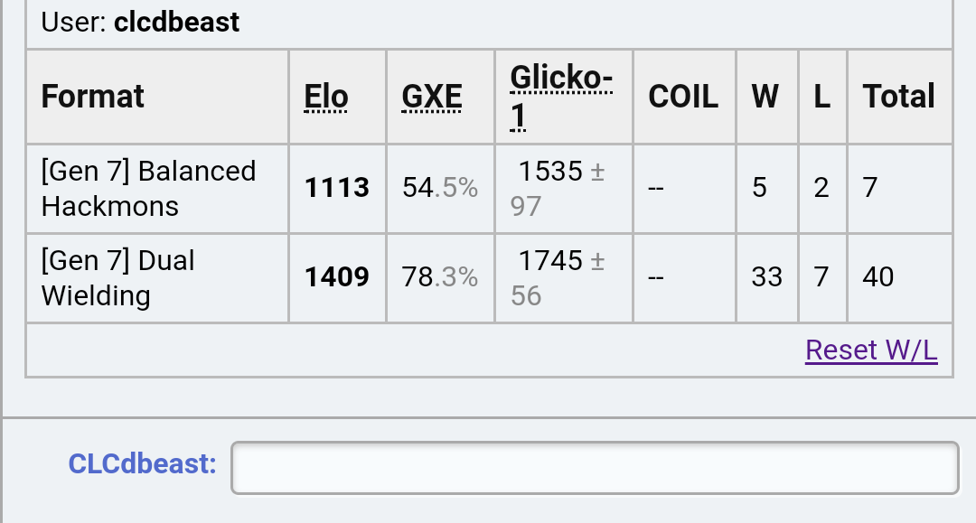Select the Balanced Hackmons format cell
Viewport: 976px width, 523px height.
pos(148,188)
